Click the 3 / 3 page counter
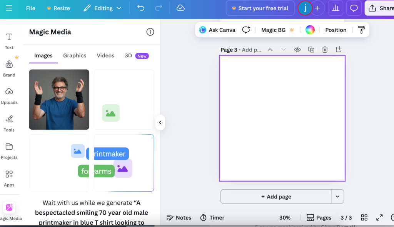394x227 pixels. (346, 218)
